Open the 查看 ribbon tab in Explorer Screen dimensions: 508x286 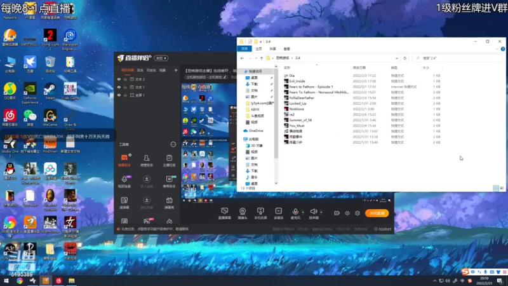[x=287, y=49]
